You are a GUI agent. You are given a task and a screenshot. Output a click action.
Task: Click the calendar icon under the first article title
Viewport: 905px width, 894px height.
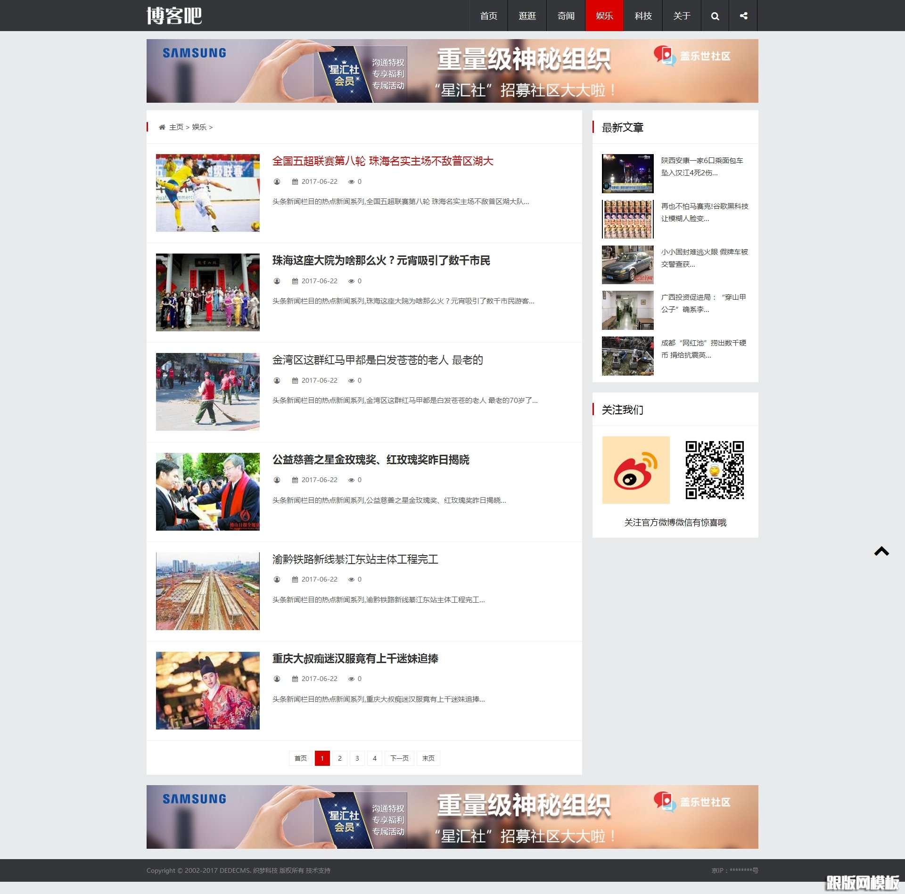pyautogui.click(x=295, y=181)
